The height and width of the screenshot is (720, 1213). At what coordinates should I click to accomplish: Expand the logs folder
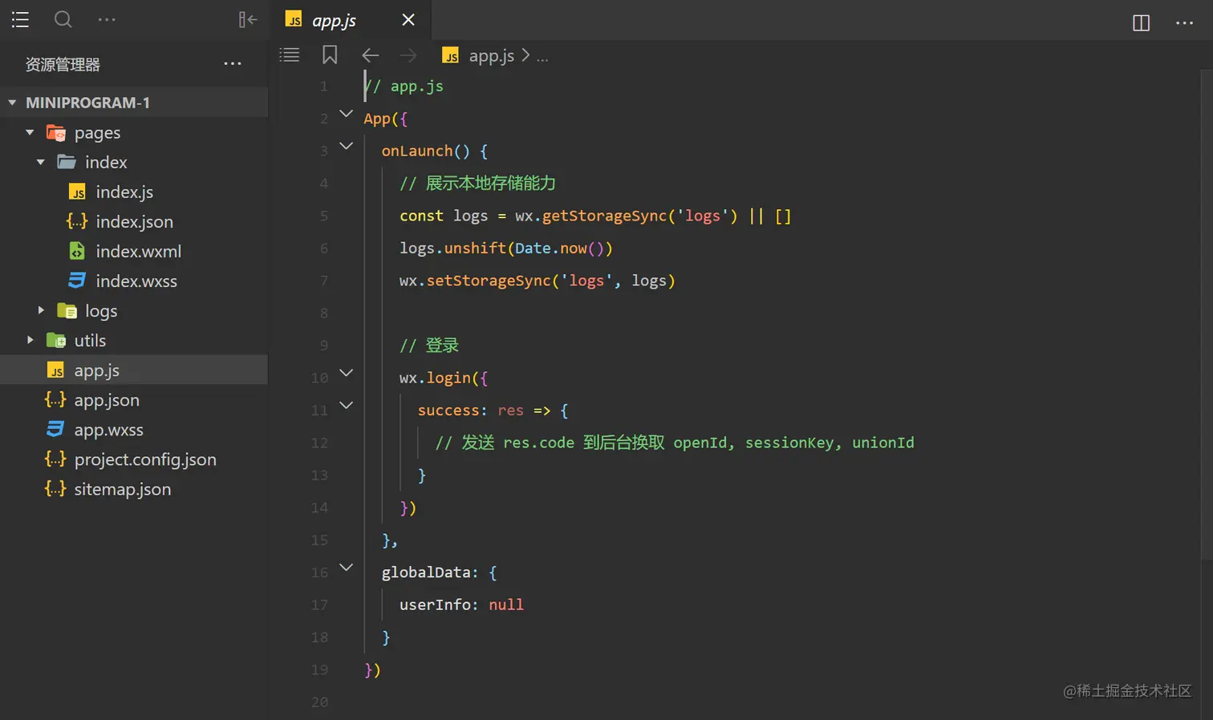click(41, 310)
